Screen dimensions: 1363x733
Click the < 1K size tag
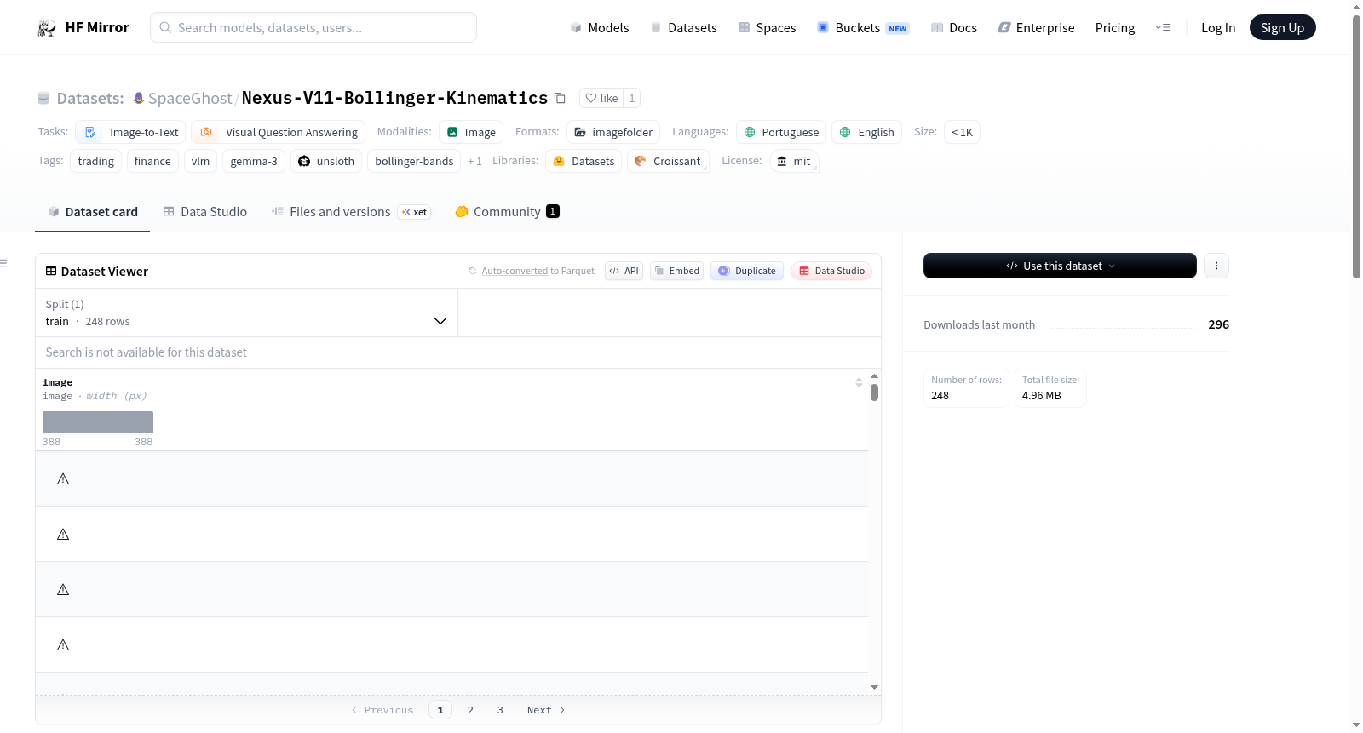pyautogui.click(x=962, y=132)
